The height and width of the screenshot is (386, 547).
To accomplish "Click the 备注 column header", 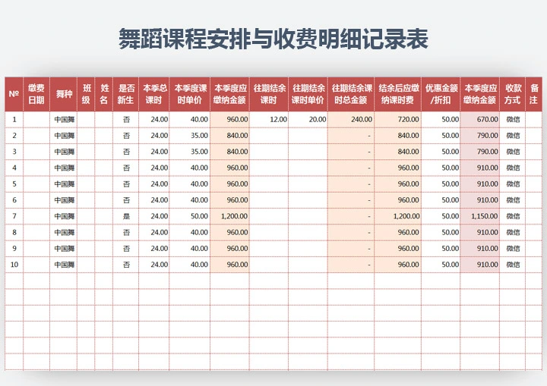I will [534, 94].
